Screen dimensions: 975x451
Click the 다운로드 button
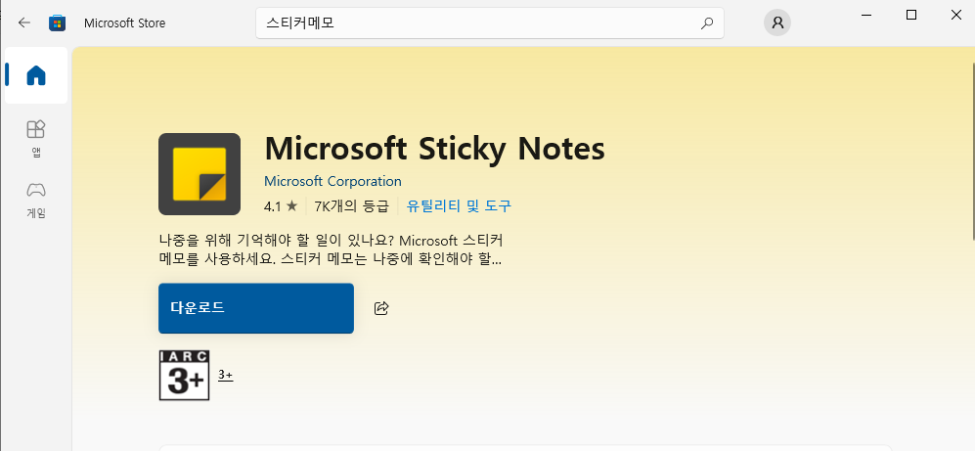pos(256,308)
